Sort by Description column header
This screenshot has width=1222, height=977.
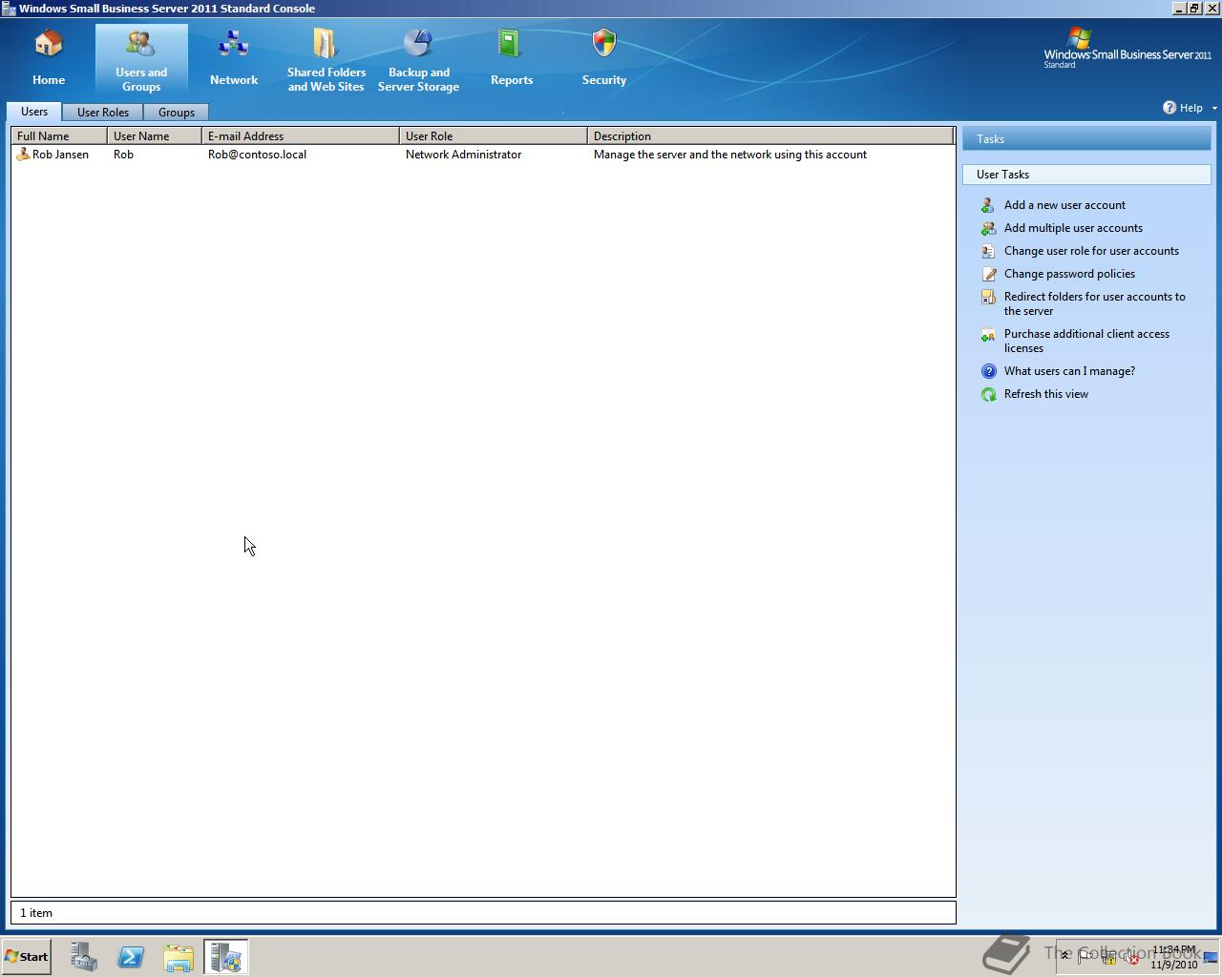(770, 136)
